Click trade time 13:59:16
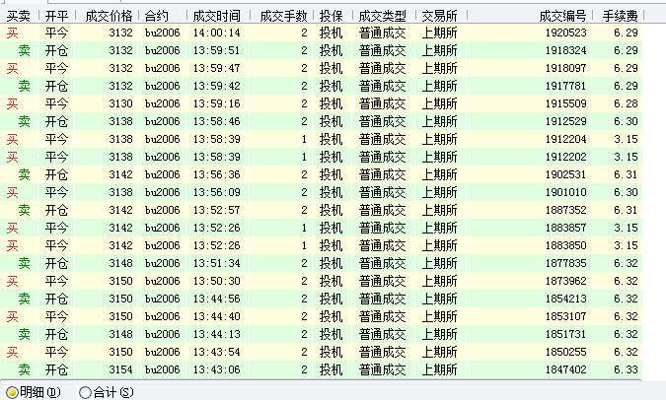 (217, 103)
